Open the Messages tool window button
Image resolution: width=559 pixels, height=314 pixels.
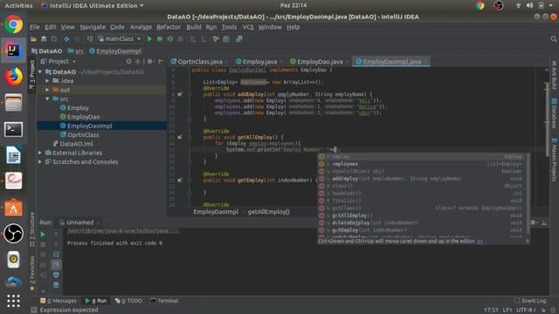(x=59, y=301)
